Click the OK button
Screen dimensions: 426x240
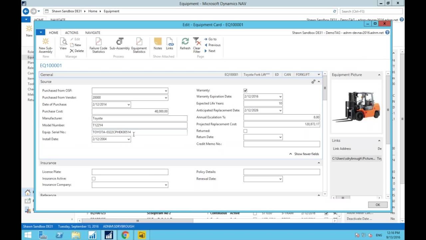(378, 205)
